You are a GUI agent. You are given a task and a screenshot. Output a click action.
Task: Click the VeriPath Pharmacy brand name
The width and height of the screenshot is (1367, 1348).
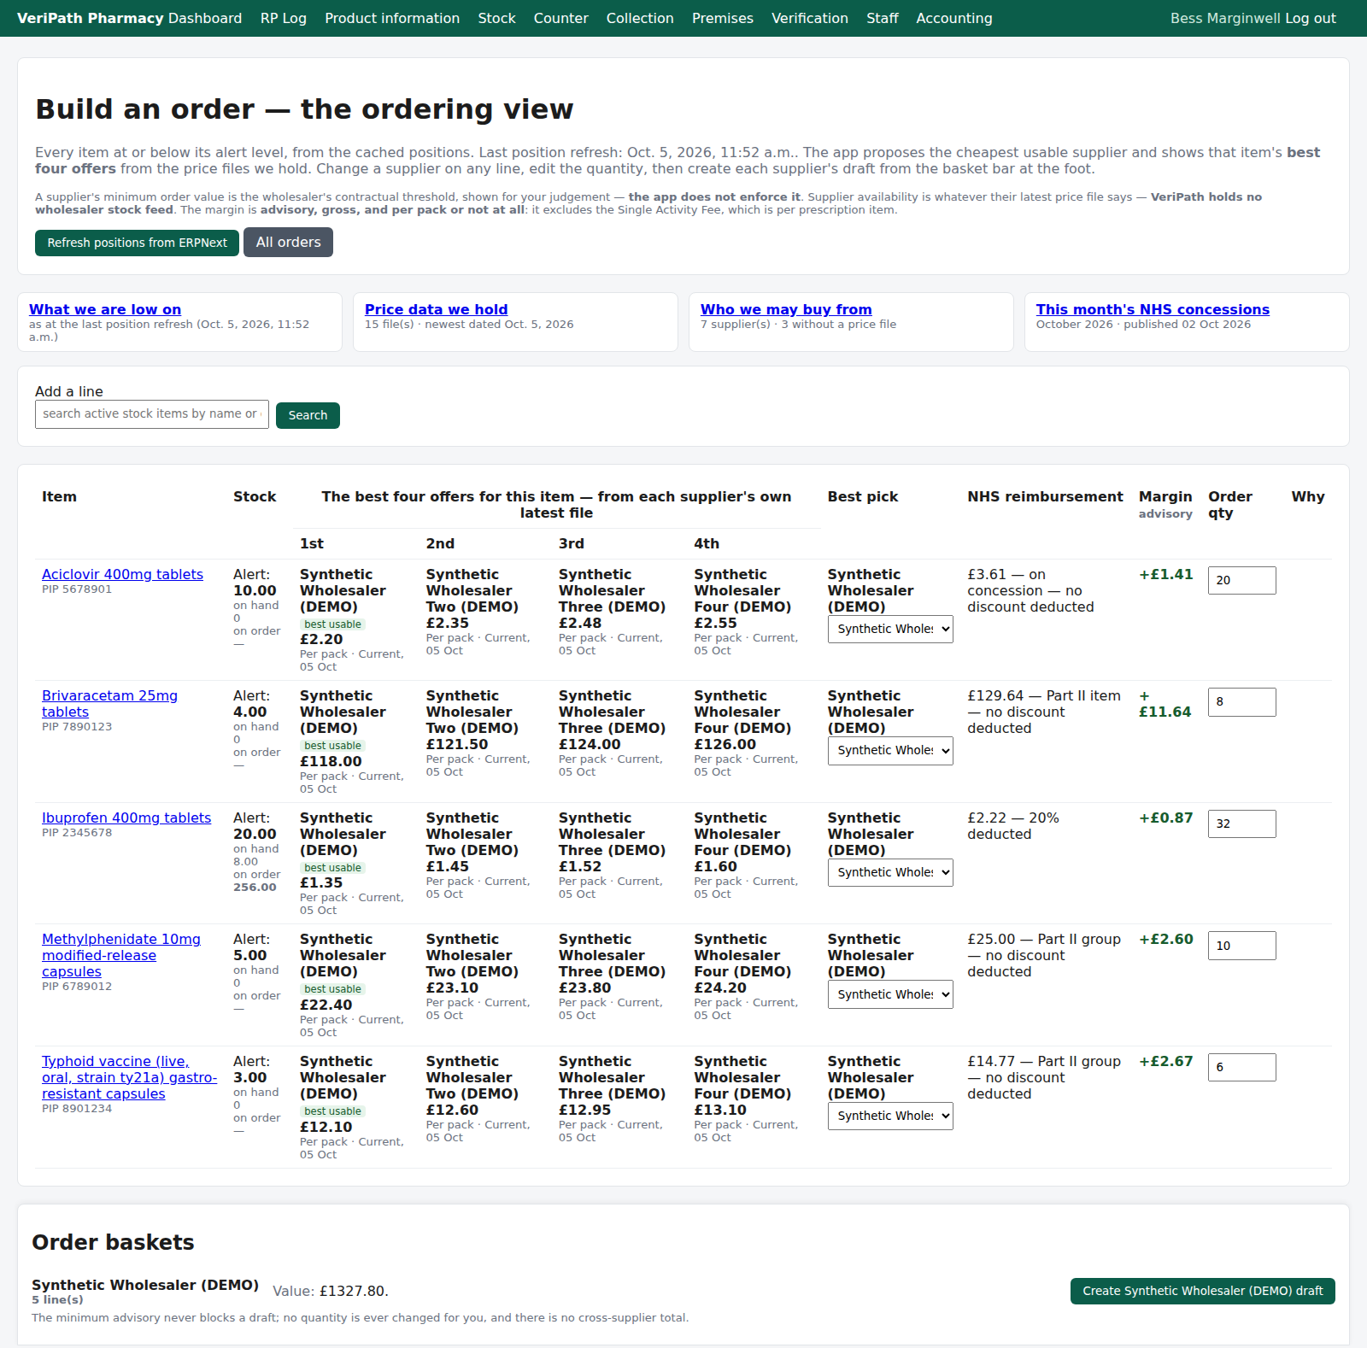click(90, 18)
